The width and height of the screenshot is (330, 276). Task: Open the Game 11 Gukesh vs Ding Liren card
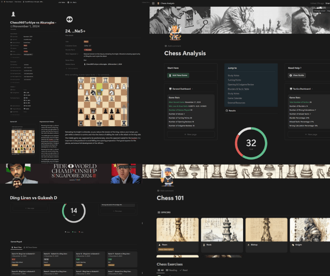point(122,259)
